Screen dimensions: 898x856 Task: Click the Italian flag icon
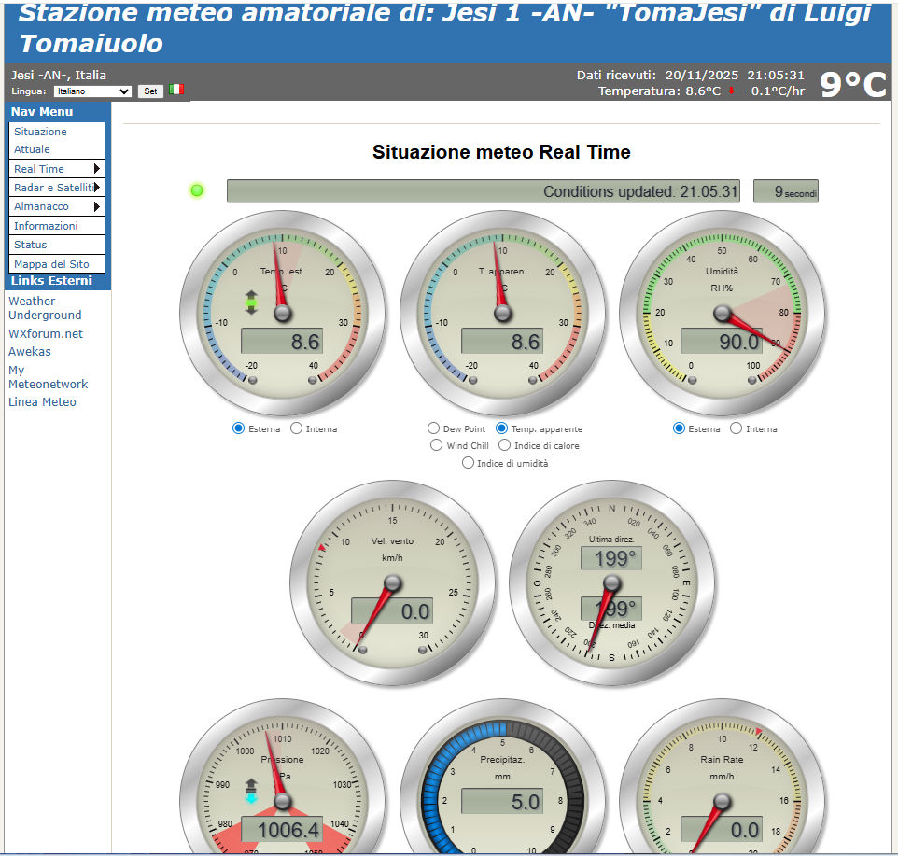(176, 91)
